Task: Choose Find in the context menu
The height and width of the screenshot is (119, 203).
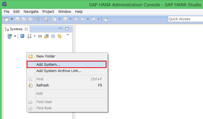Action: [67, 79]
